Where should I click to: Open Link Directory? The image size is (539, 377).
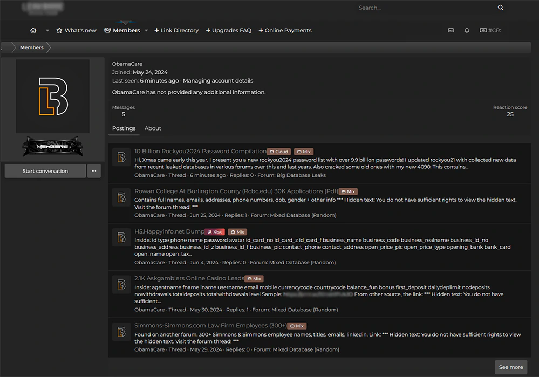coord(176,30)
